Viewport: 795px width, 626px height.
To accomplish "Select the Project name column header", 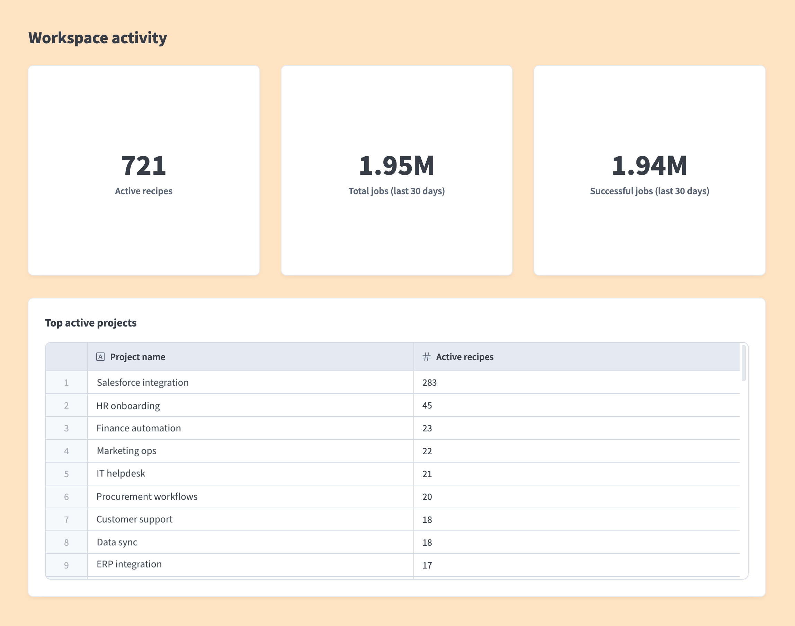I will coord(137,356).
